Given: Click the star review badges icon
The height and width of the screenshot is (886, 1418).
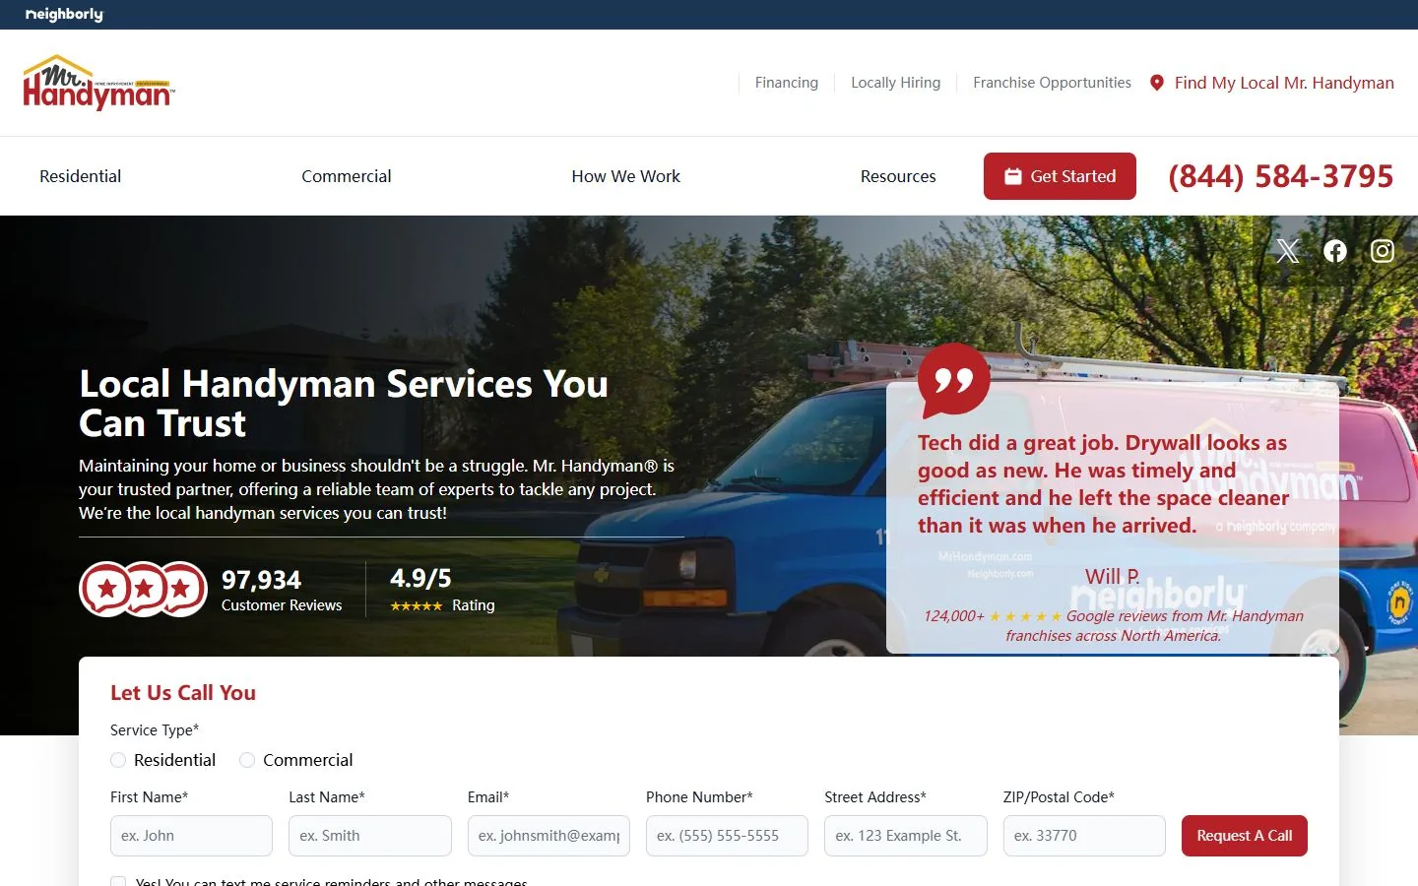Looking at the screenshot, I should 143,589.
